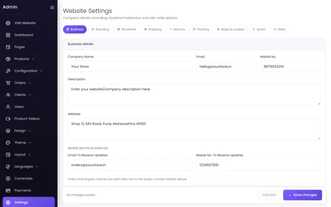Click the Email field with hello@yourstore.in
This screenshot has height=207, width=331.
(x=226, y=67)
